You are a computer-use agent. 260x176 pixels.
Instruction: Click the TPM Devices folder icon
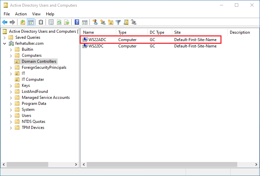point(17,128)
